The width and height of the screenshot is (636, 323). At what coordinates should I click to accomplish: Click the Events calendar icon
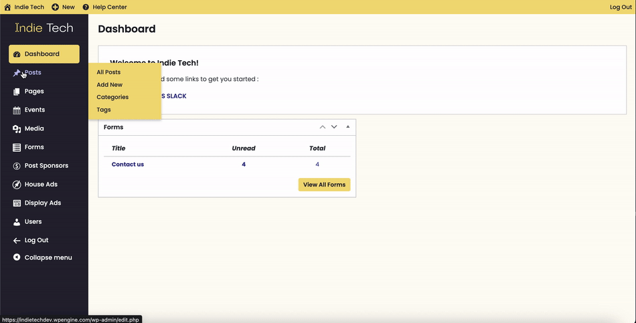coord(17,110)
